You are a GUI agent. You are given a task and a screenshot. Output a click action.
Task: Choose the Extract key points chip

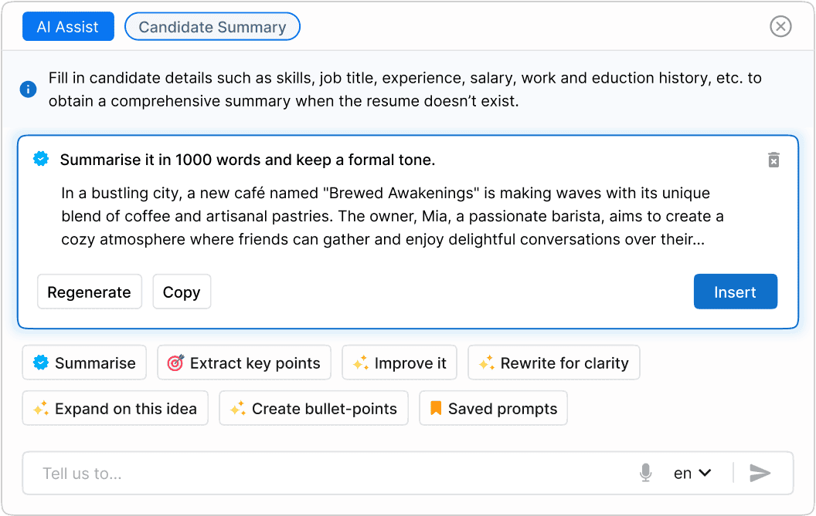244,363
